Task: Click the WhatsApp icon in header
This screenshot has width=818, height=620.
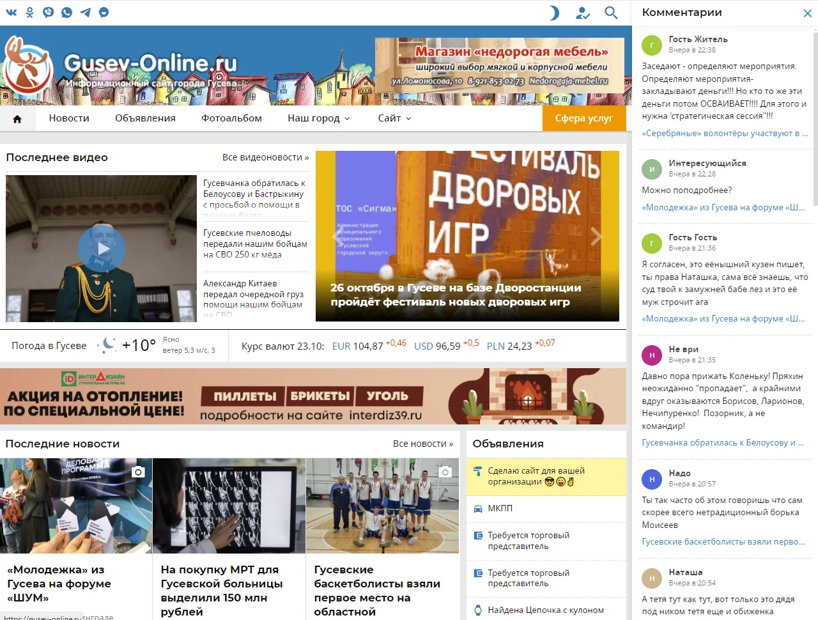Action: [66, 12]
